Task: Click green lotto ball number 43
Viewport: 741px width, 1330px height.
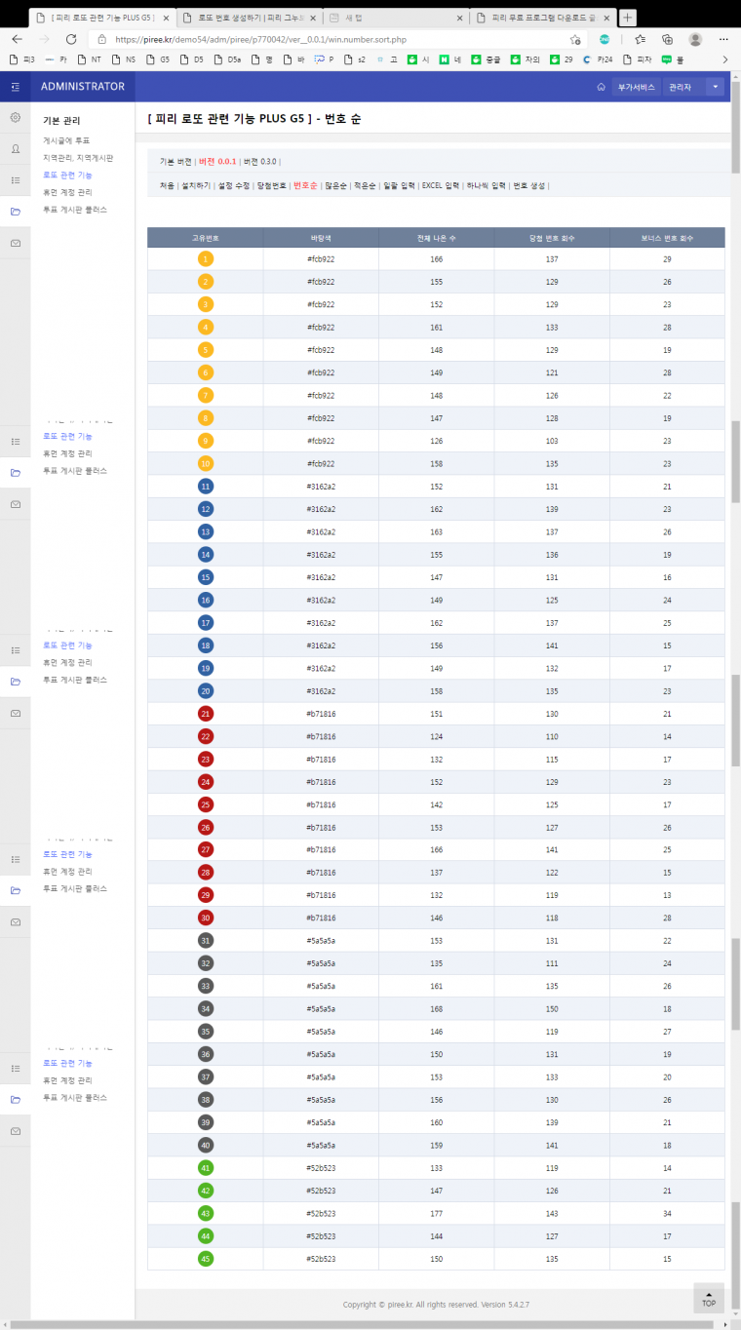Action: (x=206, y=1213)
